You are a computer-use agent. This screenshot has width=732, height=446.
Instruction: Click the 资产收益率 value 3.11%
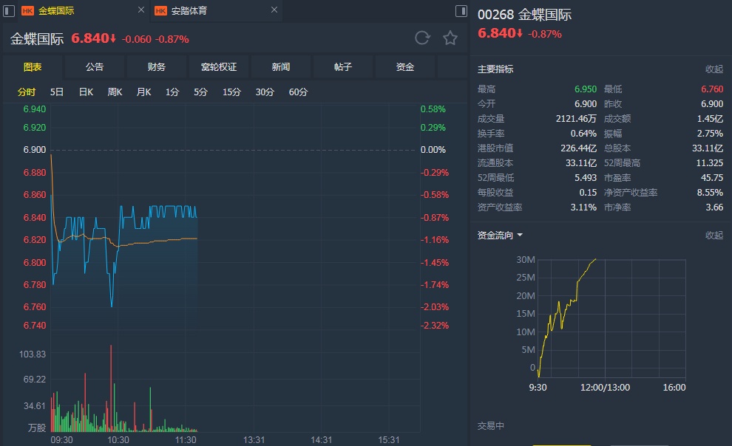(583, 207)
